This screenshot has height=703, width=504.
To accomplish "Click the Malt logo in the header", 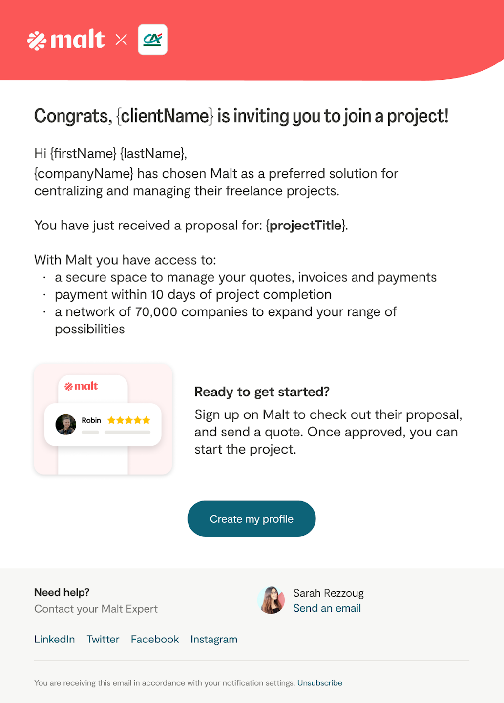I will click(x=66, y=40).
